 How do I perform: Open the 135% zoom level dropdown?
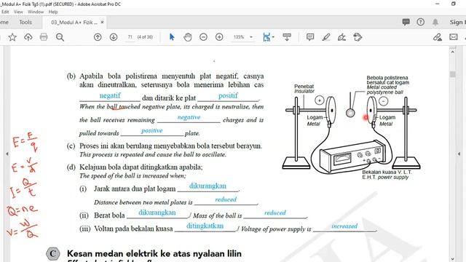coord(251,37)
